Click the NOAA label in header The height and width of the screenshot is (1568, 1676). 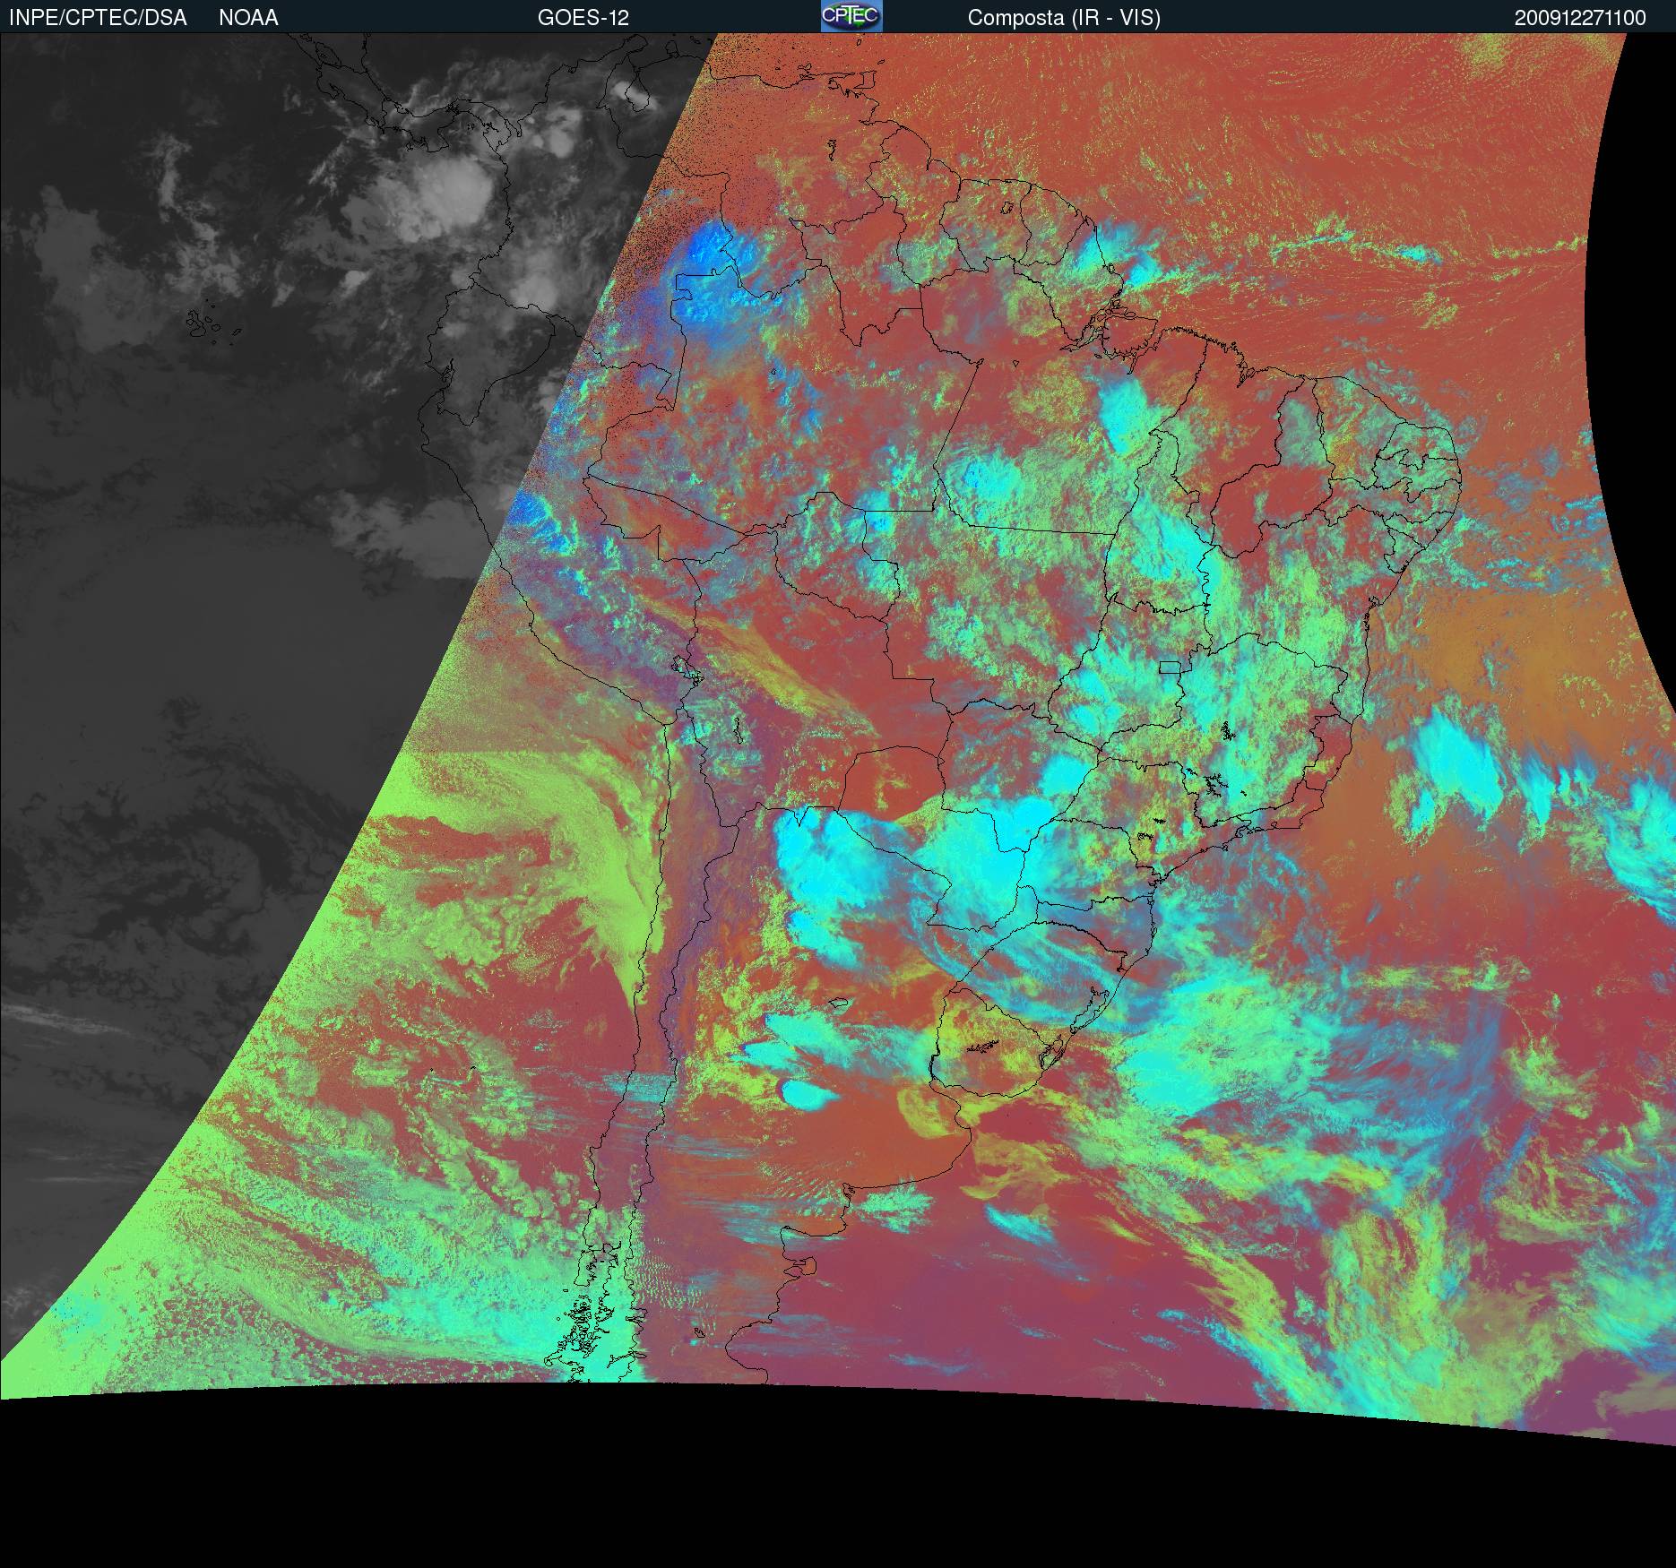248,18
